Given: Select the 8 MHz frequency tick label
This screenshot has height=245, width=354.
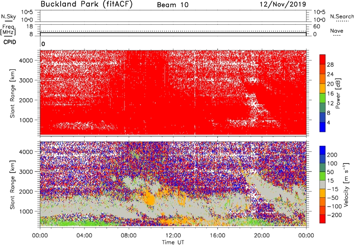Looking at the screenshot, I should 31,34.
